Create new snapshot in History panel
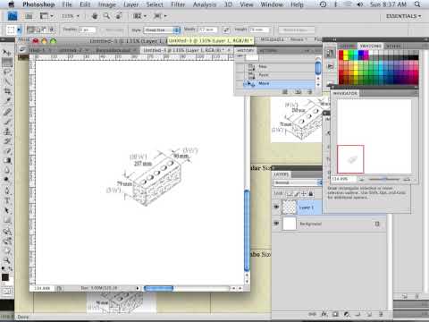 tap(298, 92)
